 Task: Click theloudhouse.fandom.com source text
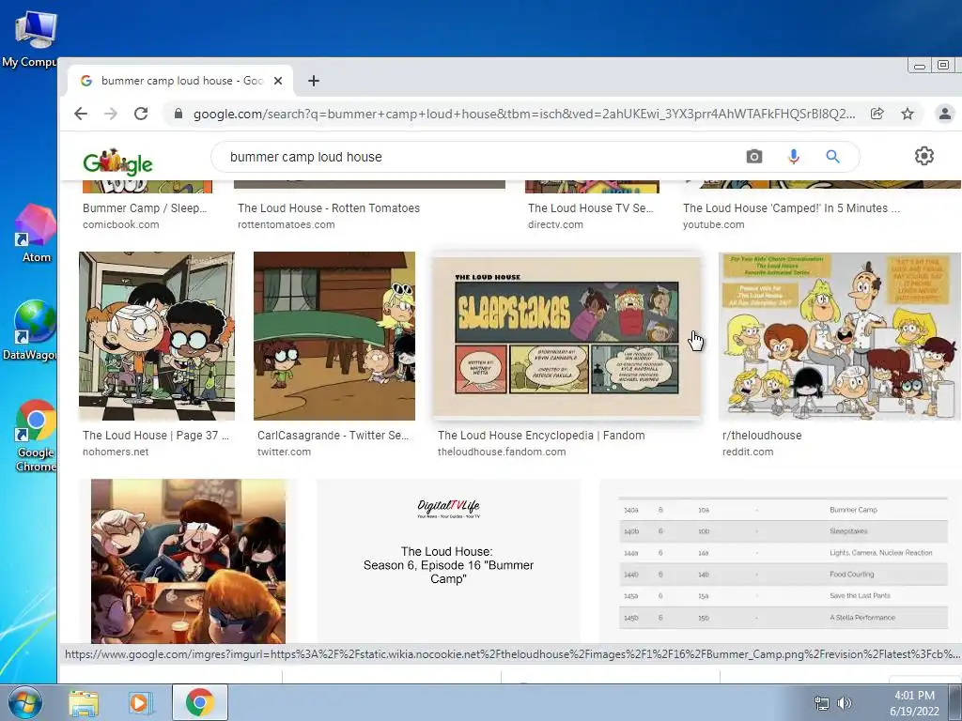pos(502,452)
